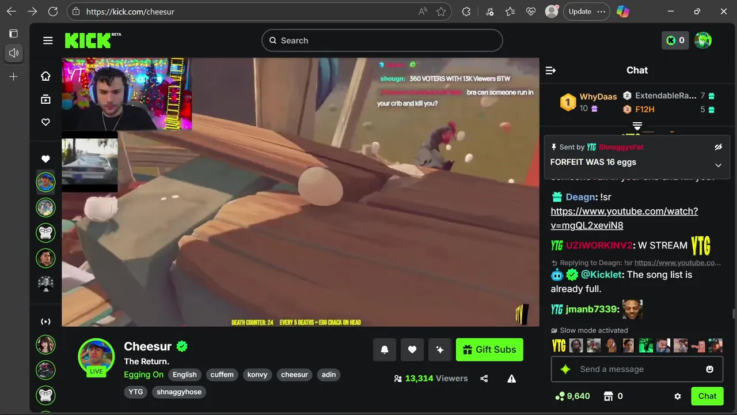Select the English tag
This screenshot has width=737, height=415.
[185, 375]
